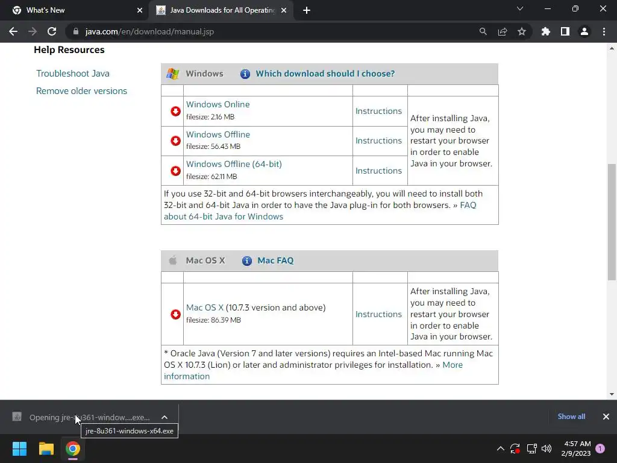This screenshot has width=617, height=463.
Task: Click the share page icon
Action: (x=503, y=31)
